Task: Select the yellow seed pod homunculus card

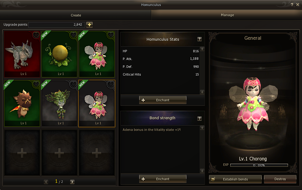Action: pyautogui.click(x=59, y=54)
